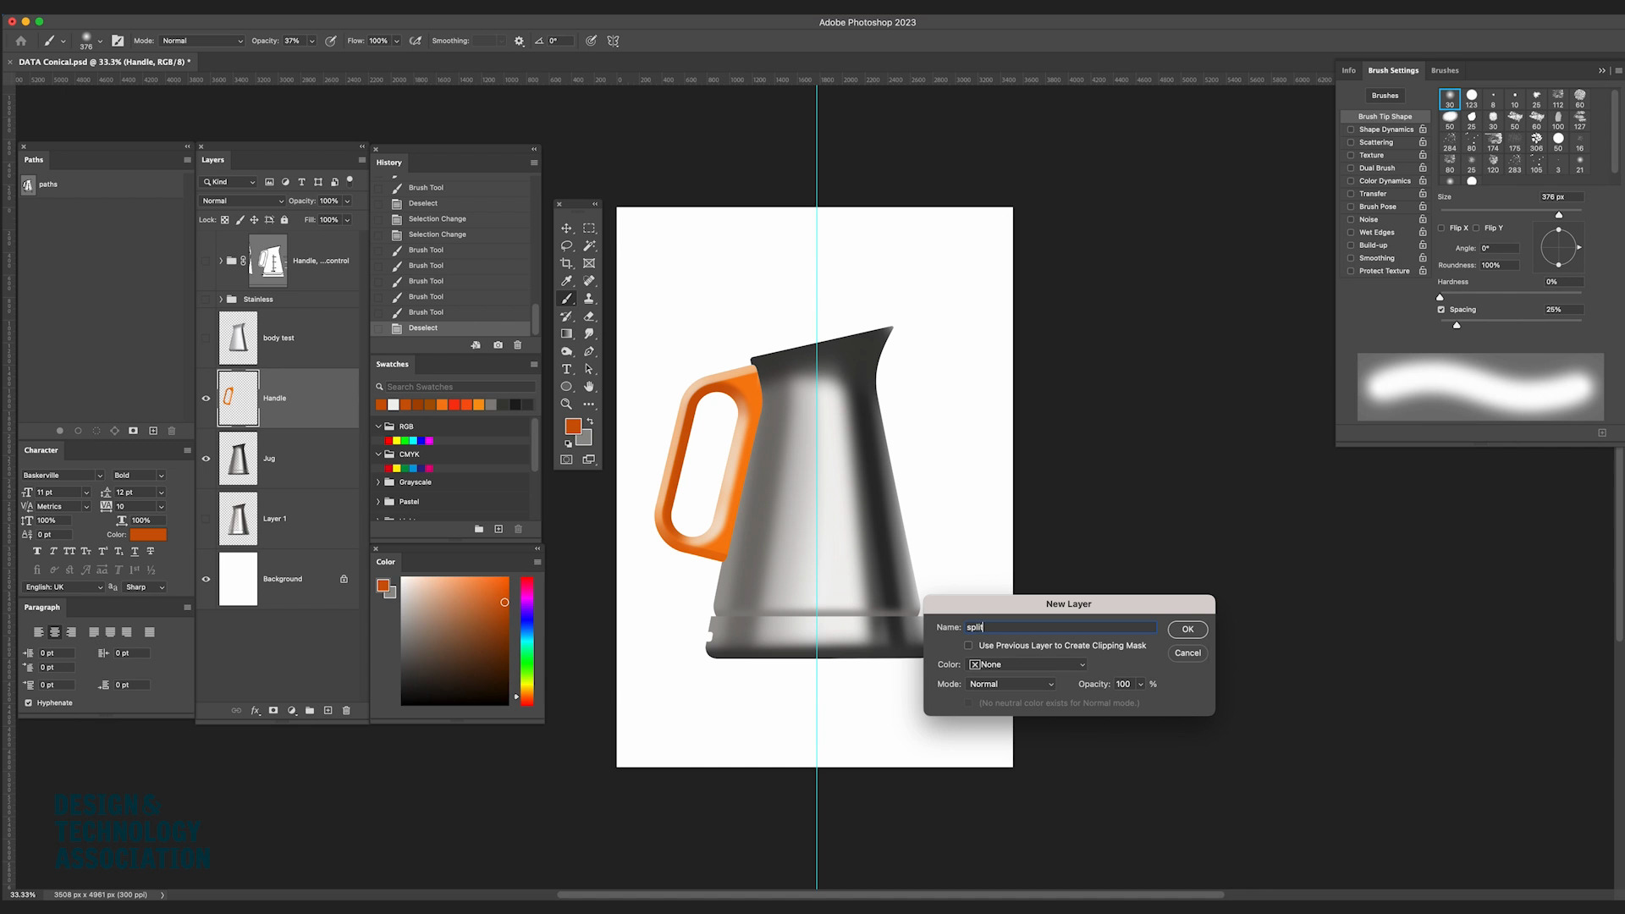
Task: Select the Zoom tool
Action: (566, 405)
